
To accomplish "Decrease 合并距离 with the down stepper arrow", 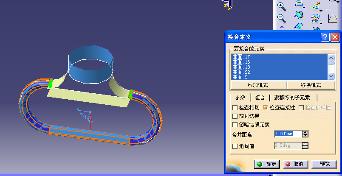I will (x=305, y=136).
